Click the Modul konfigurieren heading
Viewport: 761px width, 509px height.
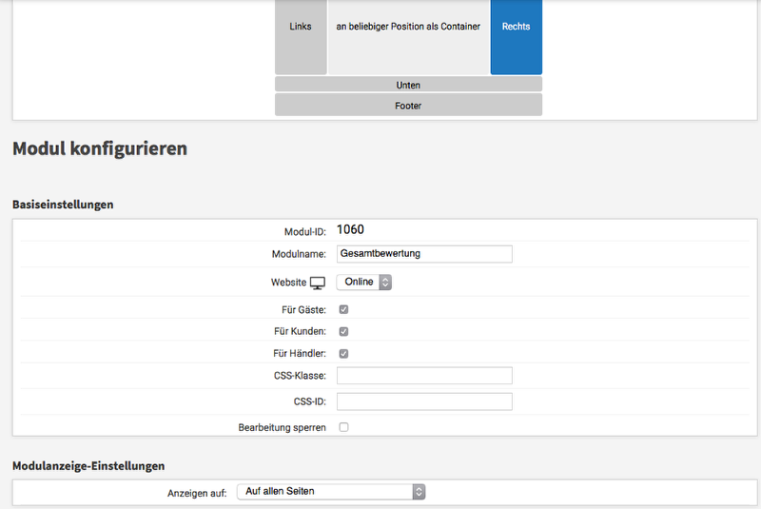tap(99, 148)
